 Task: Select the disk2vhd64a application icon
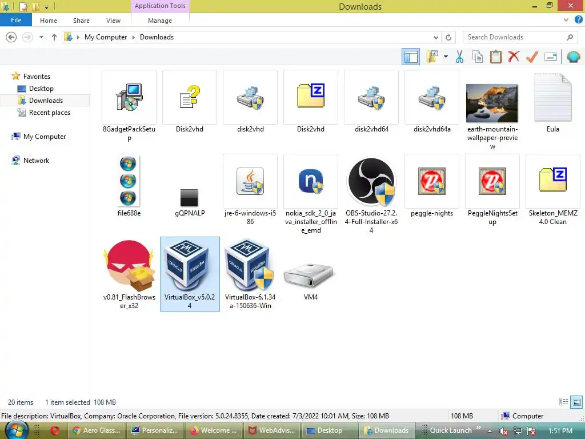click(x=432, y=98)
